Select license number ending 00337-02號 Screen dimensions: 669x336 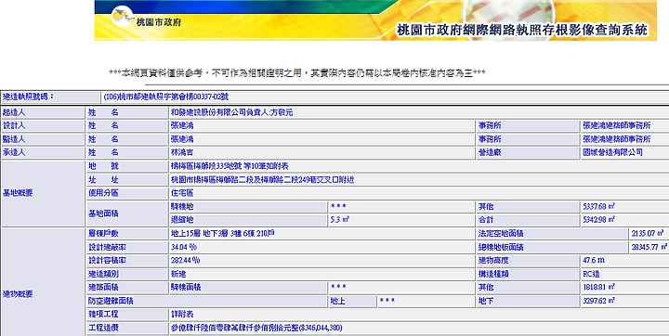pos(166,97)
